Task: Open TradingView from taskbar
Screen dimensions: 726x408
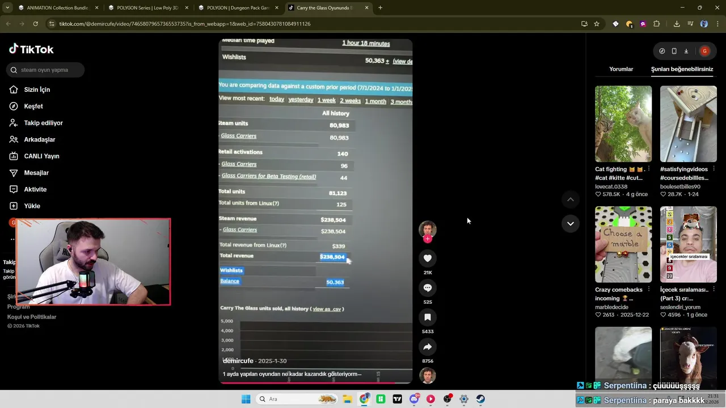Action: pyautogui.click(x=397, y=399)
